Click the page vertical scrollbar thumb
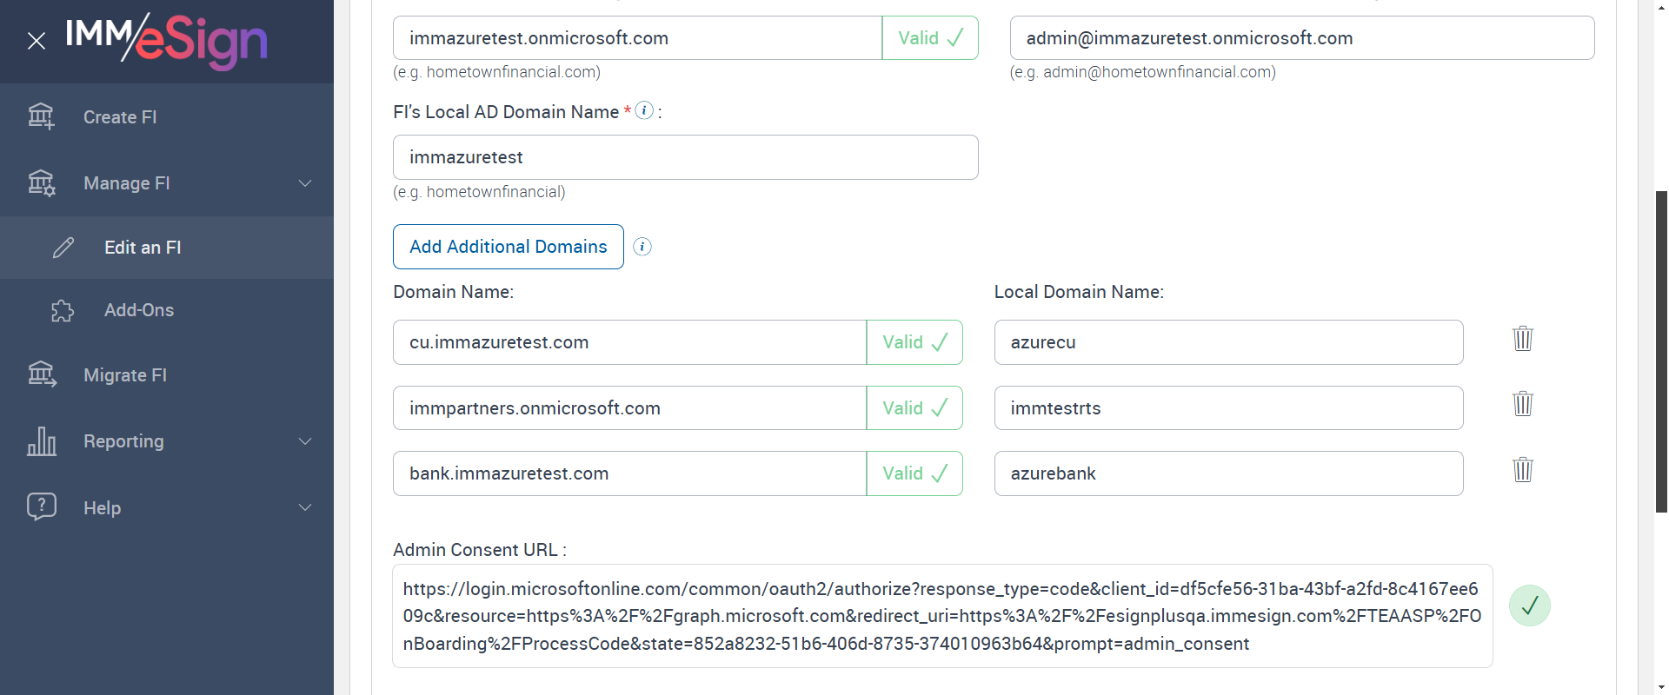The height and width of the screenshot is (695, 1669). [x=1661, y=347]
